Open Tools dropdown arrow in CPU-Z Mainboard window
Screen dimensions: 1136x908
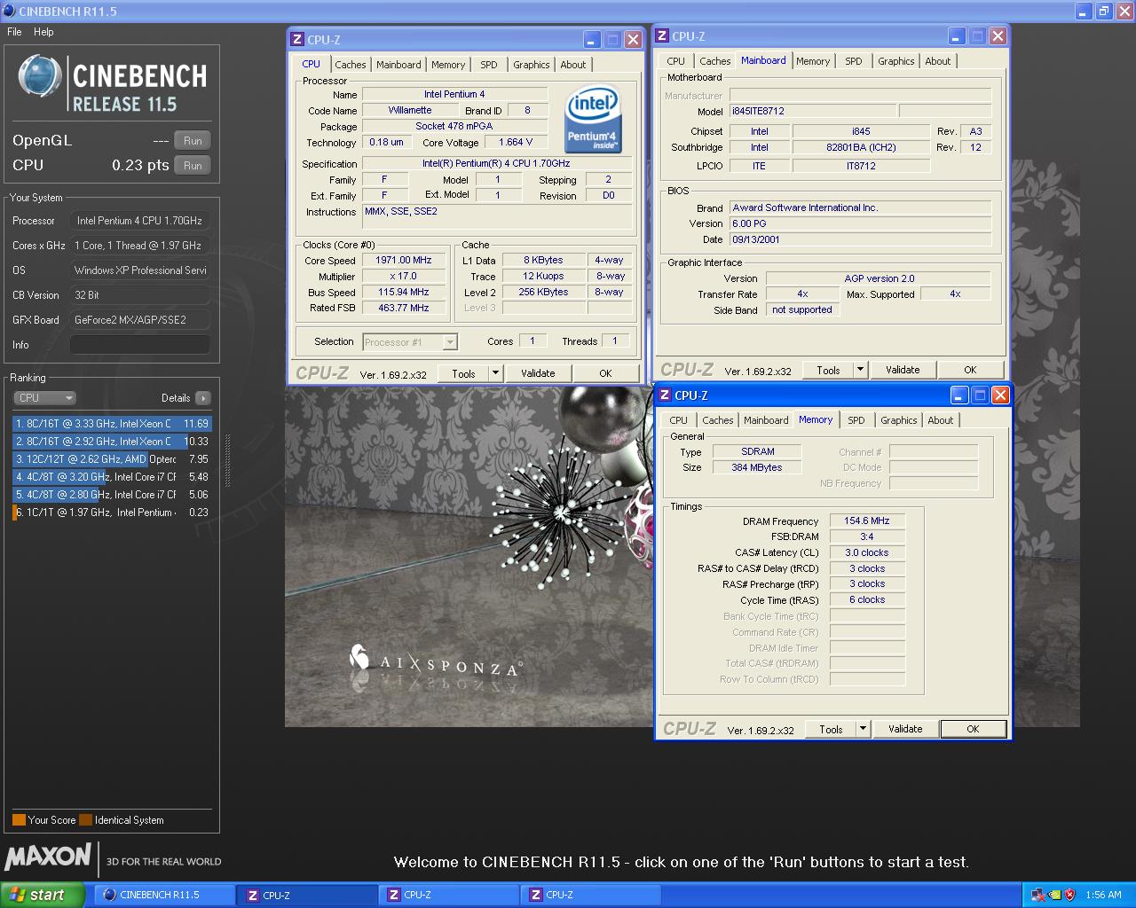click(860, 370)
